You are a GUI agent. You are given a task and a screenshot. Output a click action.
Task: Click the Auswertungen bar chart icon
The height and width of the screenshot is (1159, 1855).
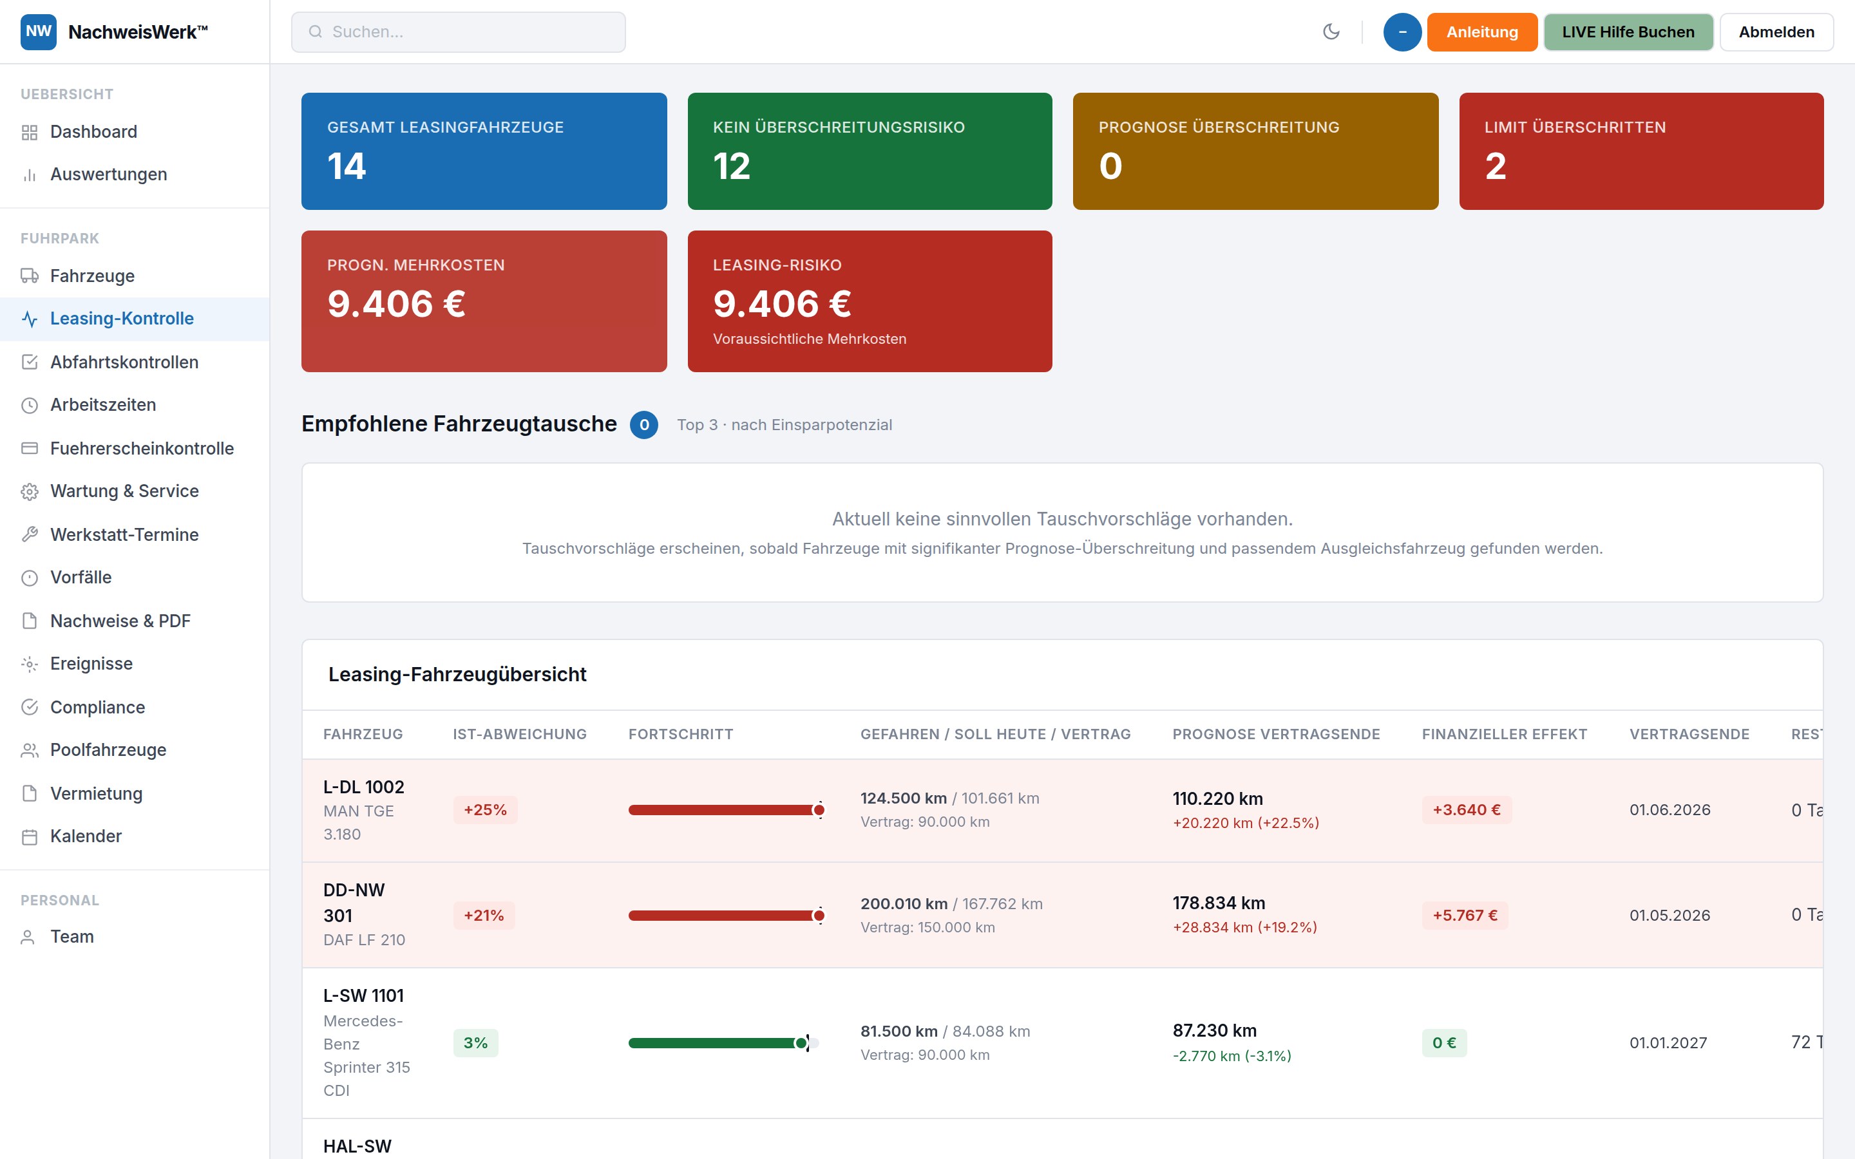tap(30, 174)
